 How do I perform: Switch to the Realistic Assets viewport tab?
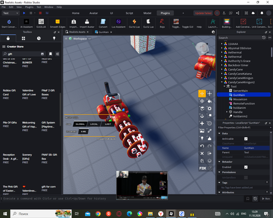pos(77,32)
